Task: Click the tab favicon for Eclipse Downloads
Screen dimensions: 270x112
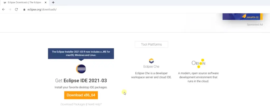Action: coord(5,3)
